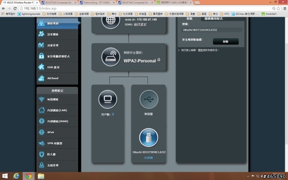Click the Hitachi HDS721010CLA332 label under USB icon
This screenshot has width=288, height=180.
[x=149, y=152]
